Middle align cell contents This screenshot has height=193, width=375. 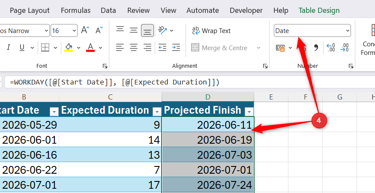click(x=133, y=30)
